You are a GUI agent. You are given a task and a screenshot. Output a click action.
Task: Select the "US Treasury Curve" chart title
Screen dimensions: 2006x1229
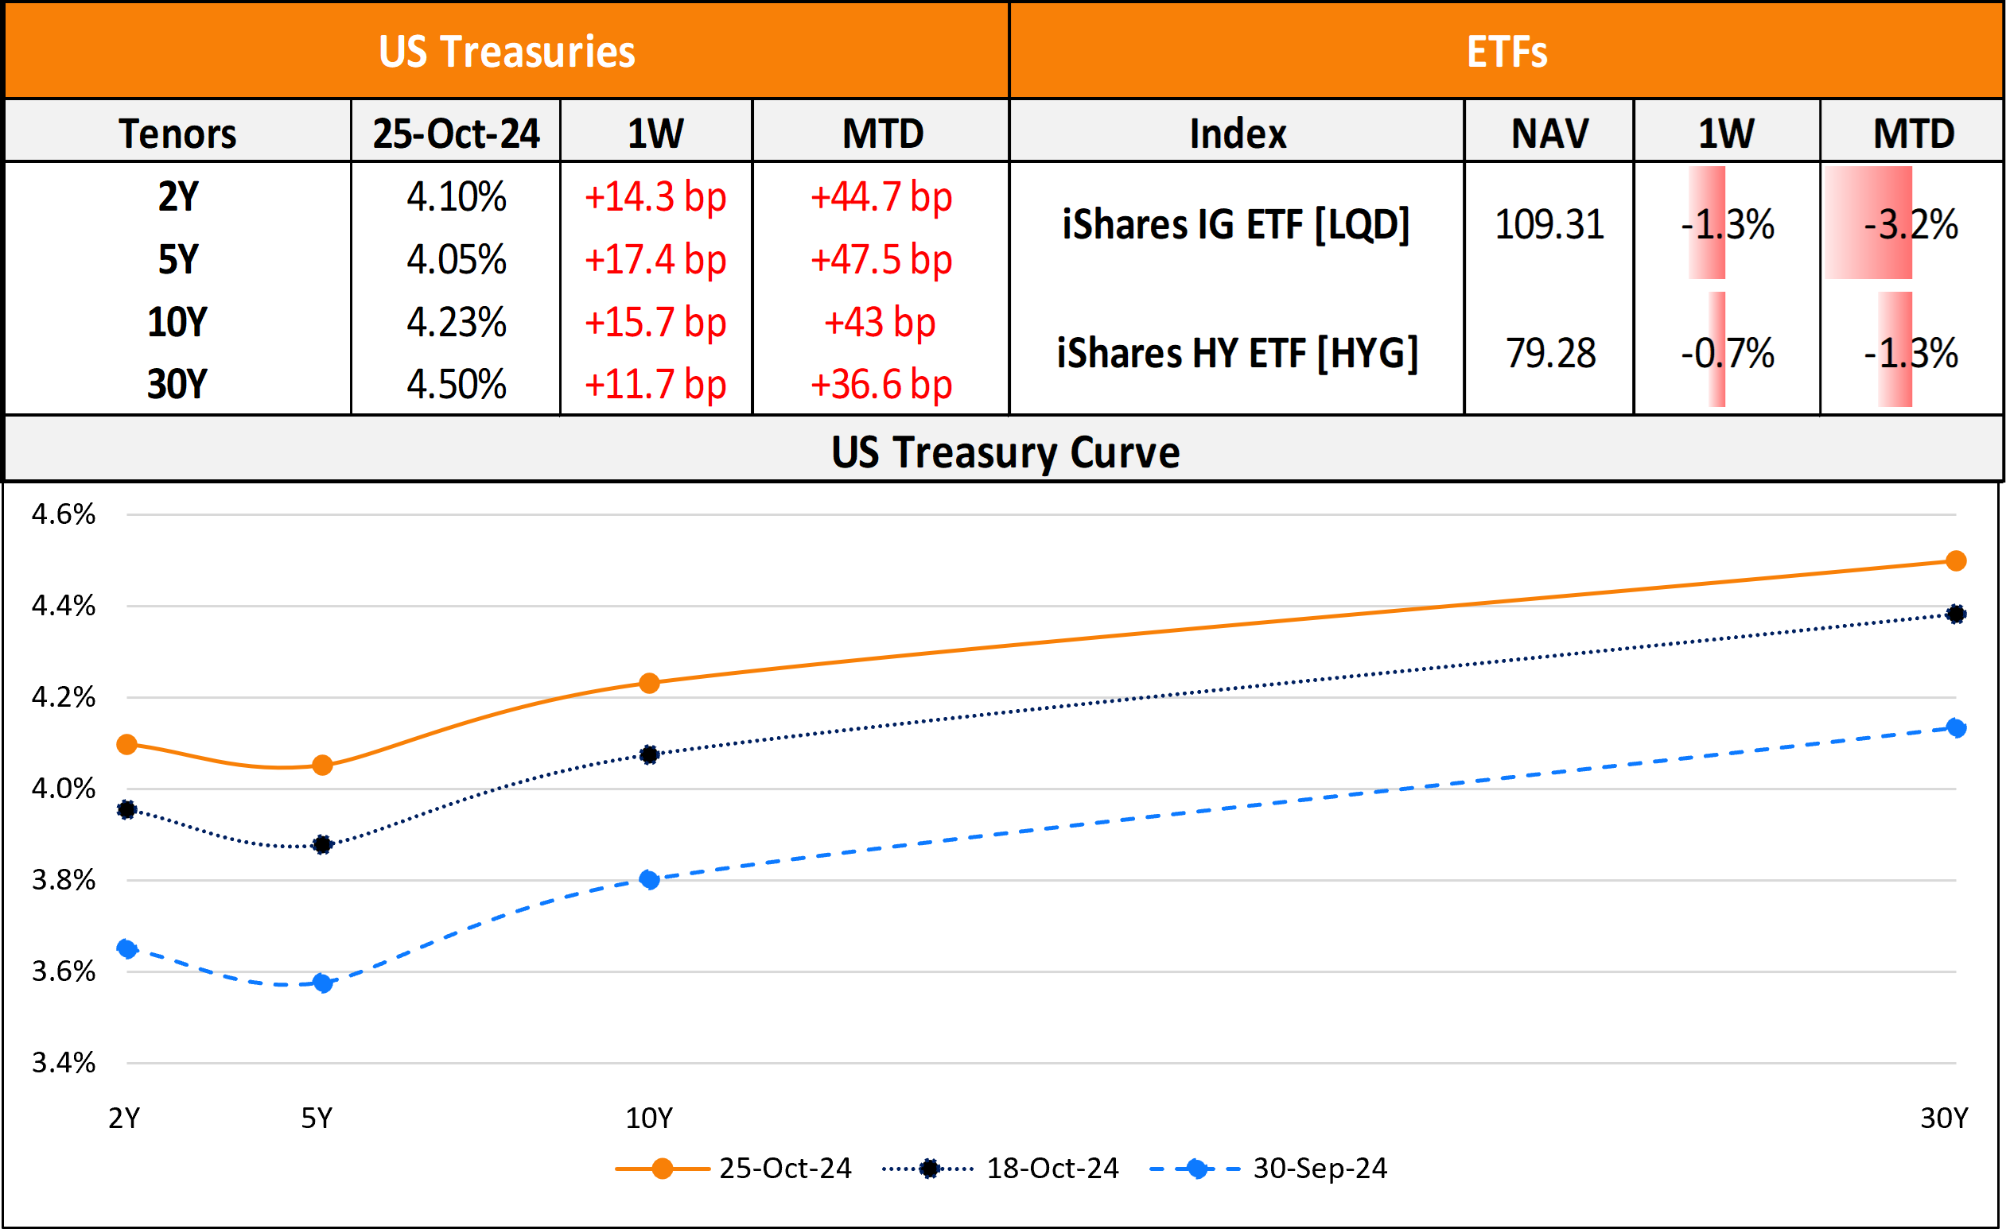1005,452
